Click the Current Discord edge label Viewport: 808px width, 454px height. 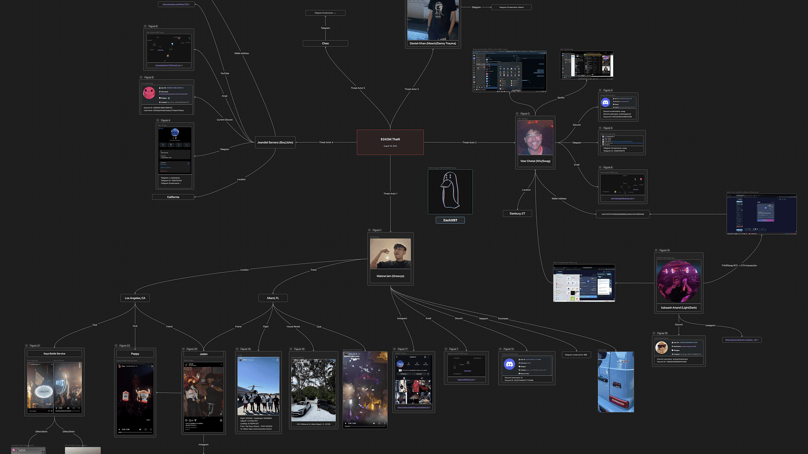(225, 120)
